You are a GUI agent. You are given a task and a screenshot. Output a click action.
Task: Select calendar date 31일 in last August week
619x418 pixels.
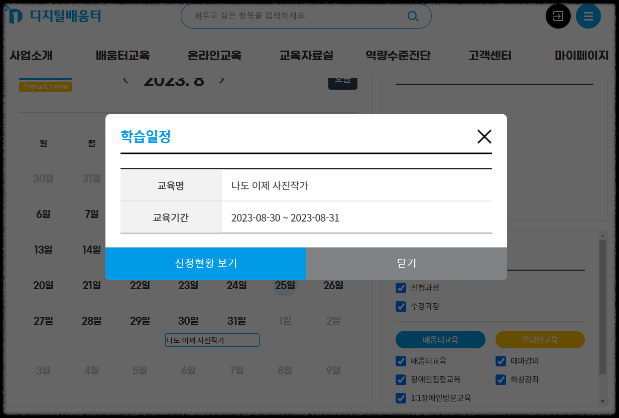tap(236, 321)
